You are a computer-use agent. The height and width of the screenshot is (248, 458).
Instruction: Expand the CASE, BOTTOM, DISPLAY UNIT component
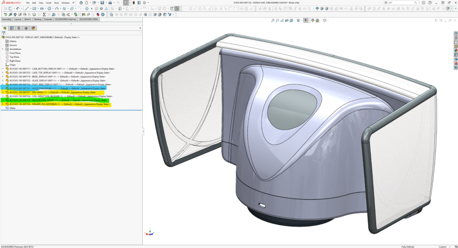(x=3, y=69)
